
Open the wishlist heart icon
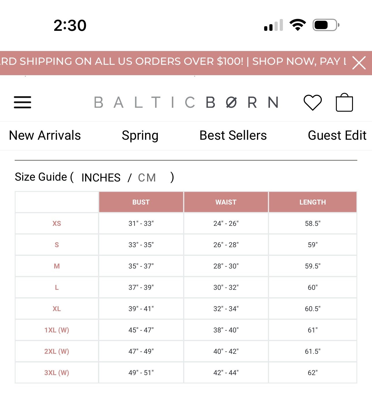(313, 102)
